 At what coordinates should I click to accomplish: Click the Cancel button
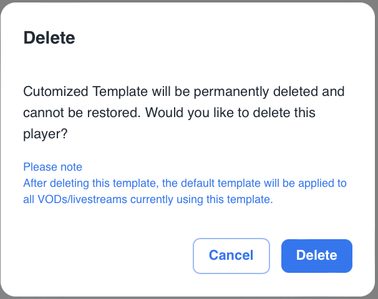click(x=231, y=255)
